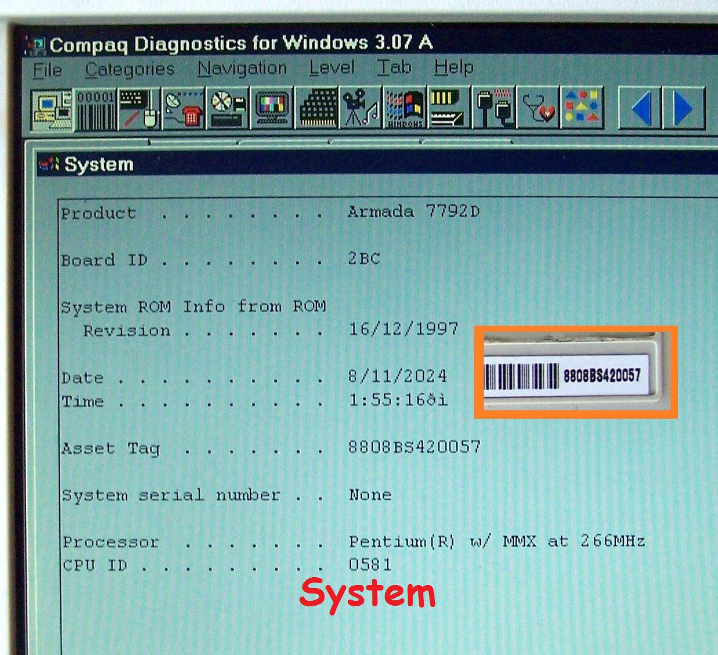Go back with the blue left arrow
Viewport: 718px width, 655px height.
pyautogui.click(x=640, y=108)
